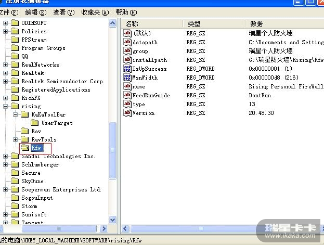324x245 pixels.
Task: Select the installpath value name
Action: 150,60
